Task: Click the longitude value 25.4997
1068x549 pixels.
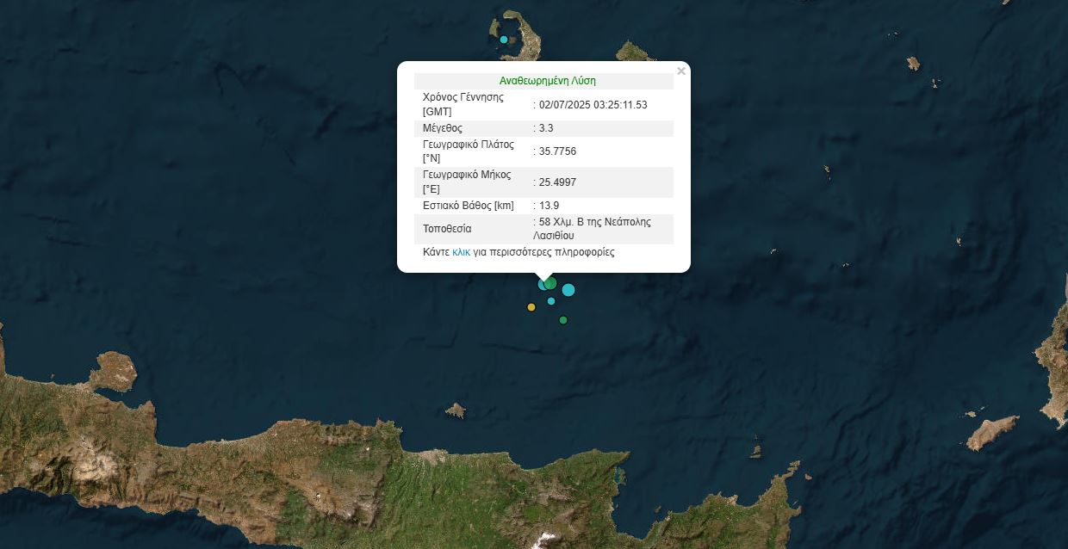Action: point(557,182)
